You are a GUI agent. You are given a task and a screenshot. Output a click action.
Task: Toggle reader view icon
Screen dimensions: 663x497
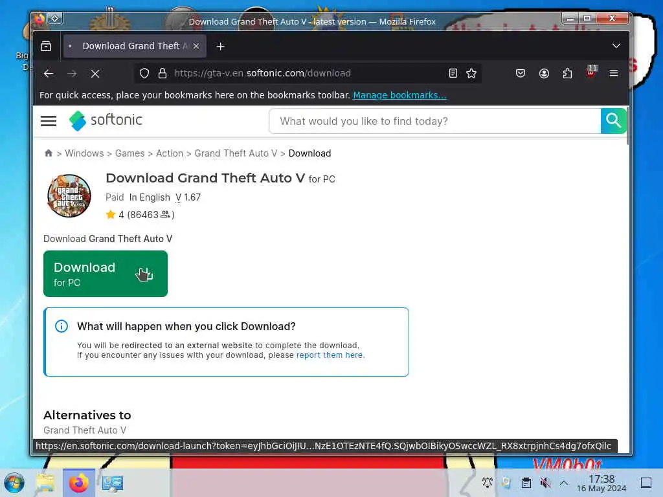453,74
